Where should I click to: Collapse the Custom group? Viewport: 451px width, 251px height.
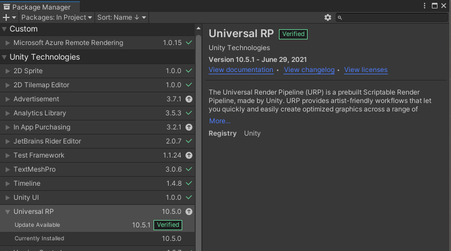[x=4, y=29]
